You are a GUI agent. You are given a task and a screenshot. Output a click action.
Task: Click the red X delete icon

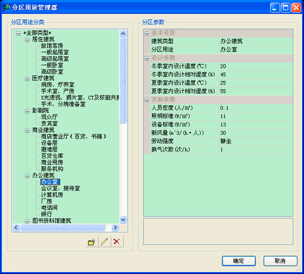[x=117, y=242]
